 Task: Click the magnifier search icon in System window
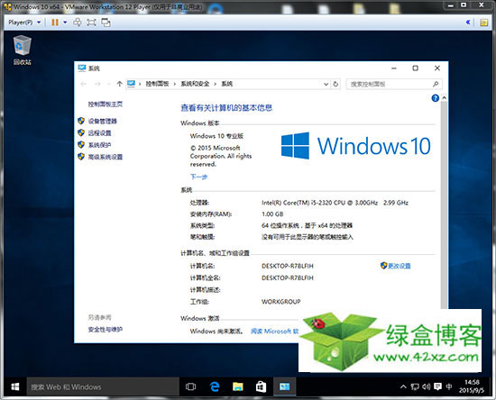436,84
